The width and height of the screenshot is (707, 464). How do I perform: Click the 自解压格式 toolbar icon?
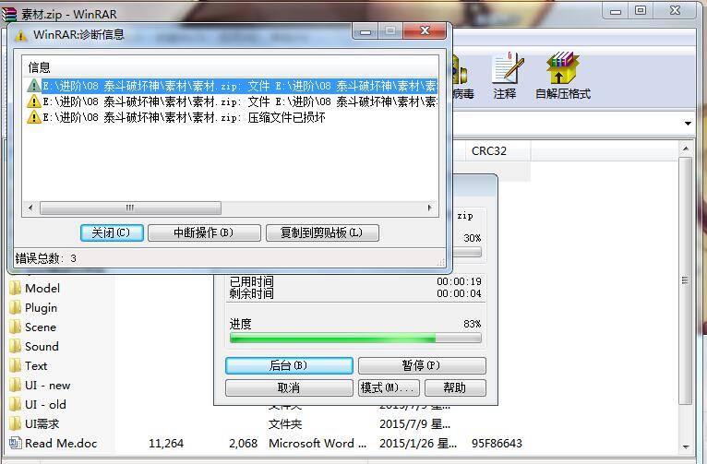[562, 76]
